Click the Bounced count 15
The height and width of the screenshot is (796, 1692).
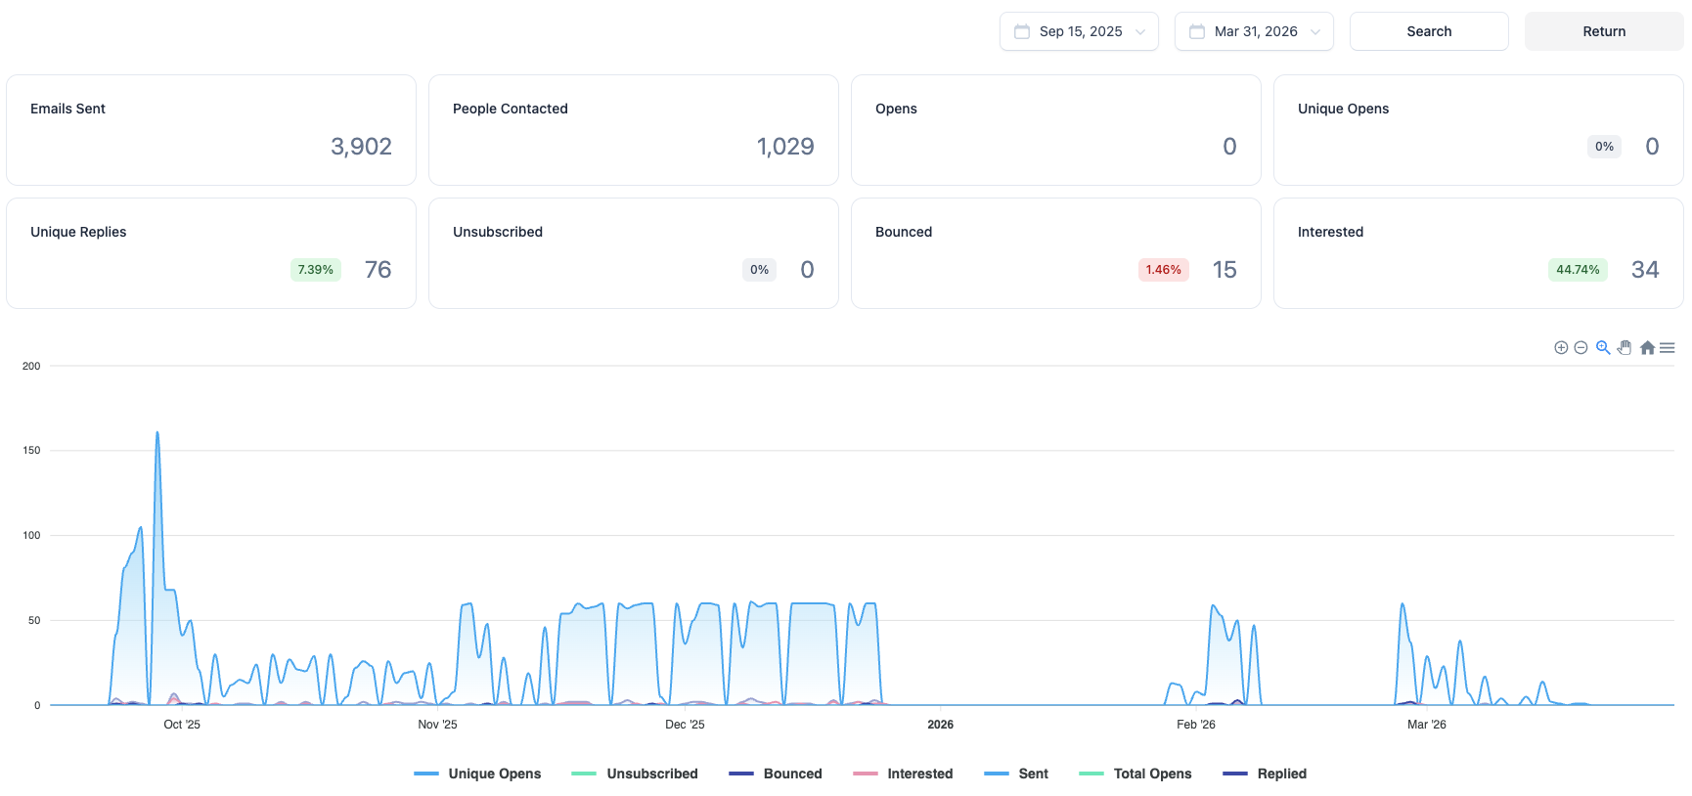[1224, 270]
